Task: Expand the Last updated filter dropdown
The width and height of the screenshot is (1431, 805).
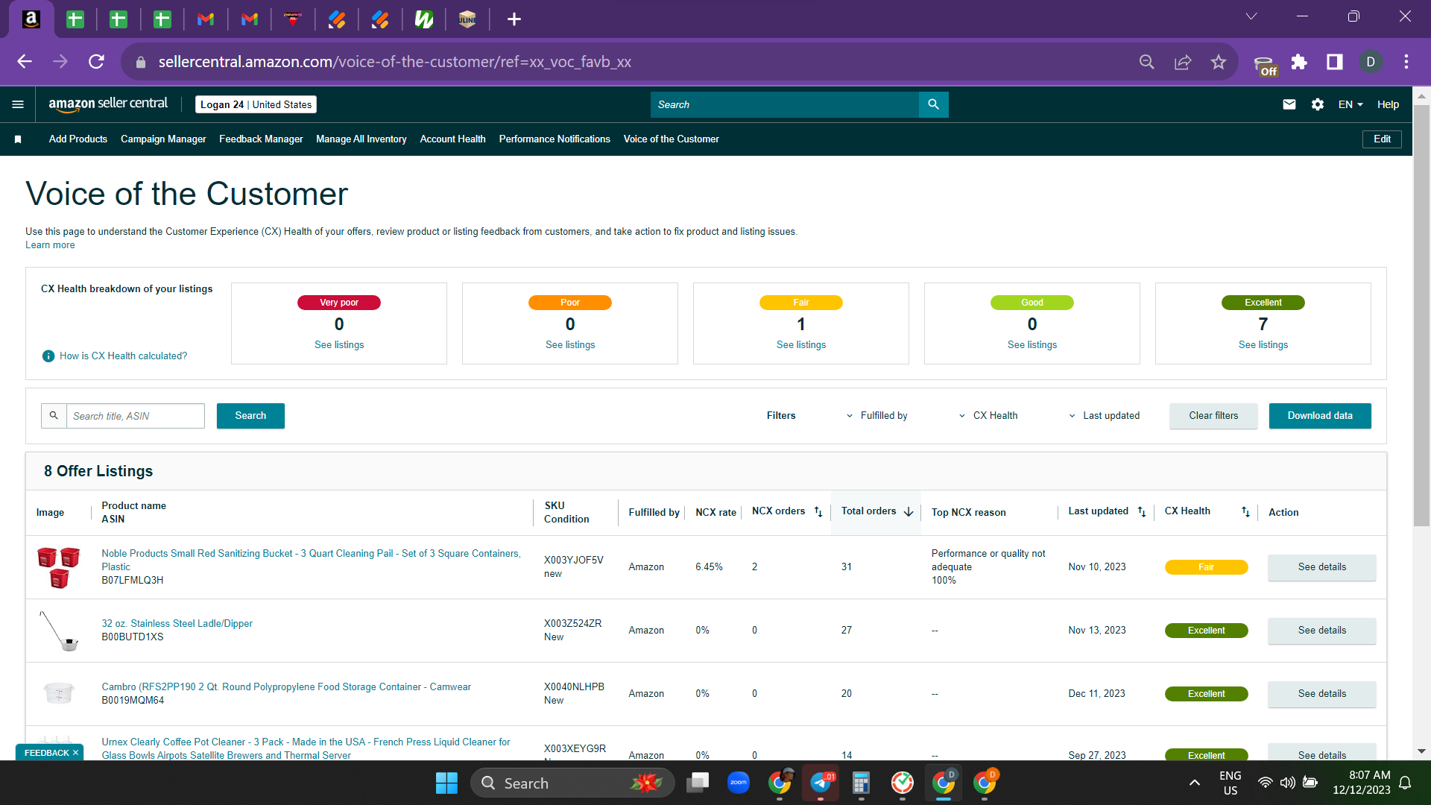Action: (1104, 416)
